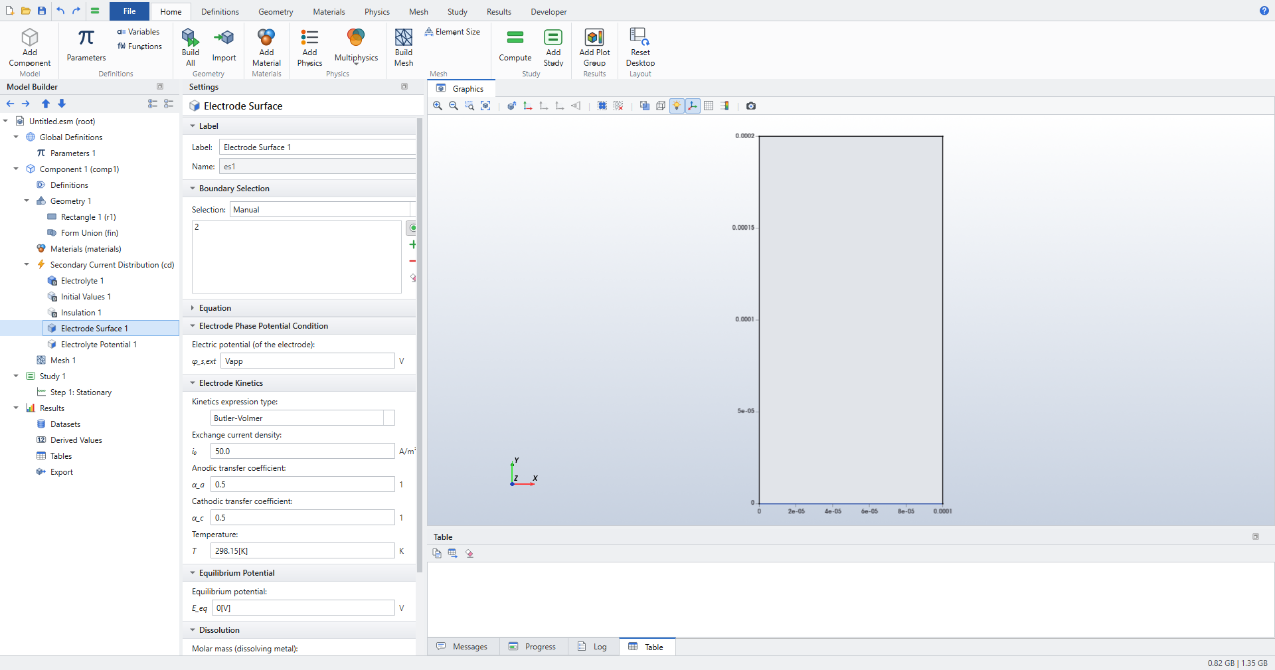Click the Import geometry icon
Viewport: 1275px width, 670px height.
(x=224, y=46)
